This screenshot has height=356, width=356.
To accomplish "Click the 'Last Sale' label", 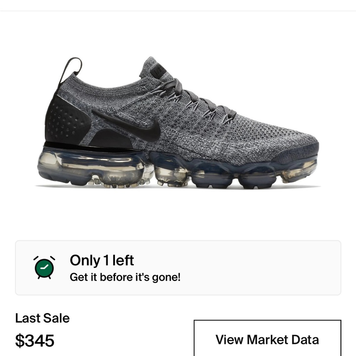I will pos(43,319).
